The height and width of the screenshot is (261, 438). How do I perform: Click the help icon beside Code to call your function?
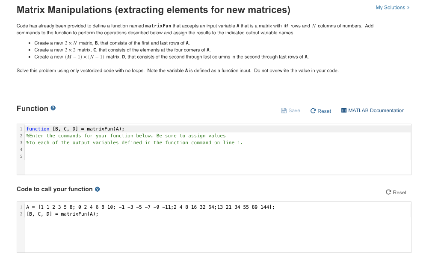[x=98, y=189]
